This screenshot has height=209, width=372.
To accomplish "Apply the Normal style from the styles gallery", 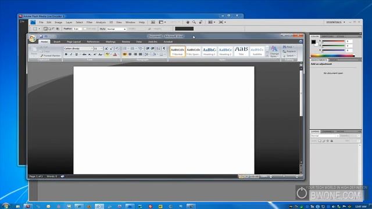I will coord(177,52).
